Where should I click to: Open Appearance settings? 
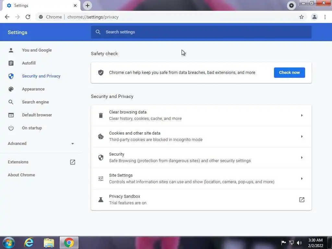coord(33,89)
